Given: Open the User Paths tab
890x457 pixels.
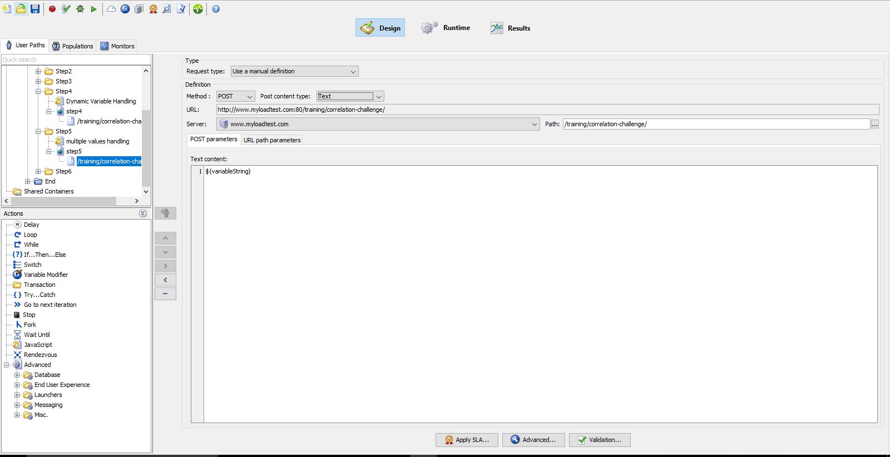Looking at the screenshot, I should [x=25, y=45].
